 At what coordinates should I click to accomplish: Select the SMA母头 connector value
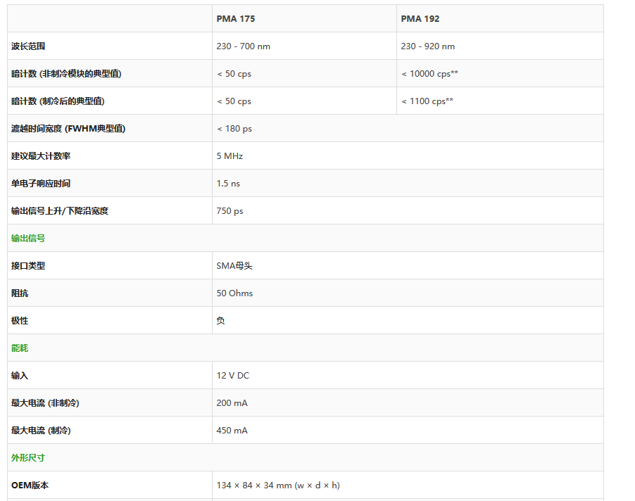coord(234,266)
